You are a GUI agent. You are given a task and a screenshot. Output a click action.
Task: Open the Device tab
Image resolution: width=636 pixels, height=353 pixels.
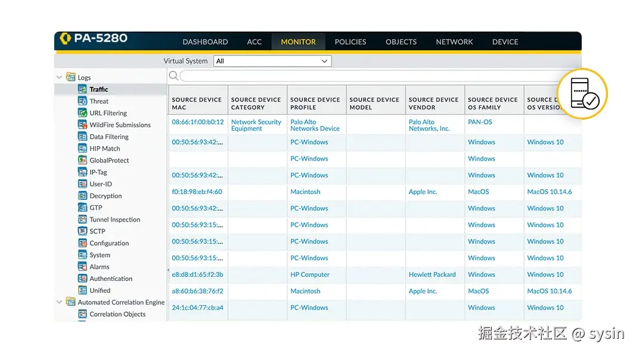tap(505, 42)
